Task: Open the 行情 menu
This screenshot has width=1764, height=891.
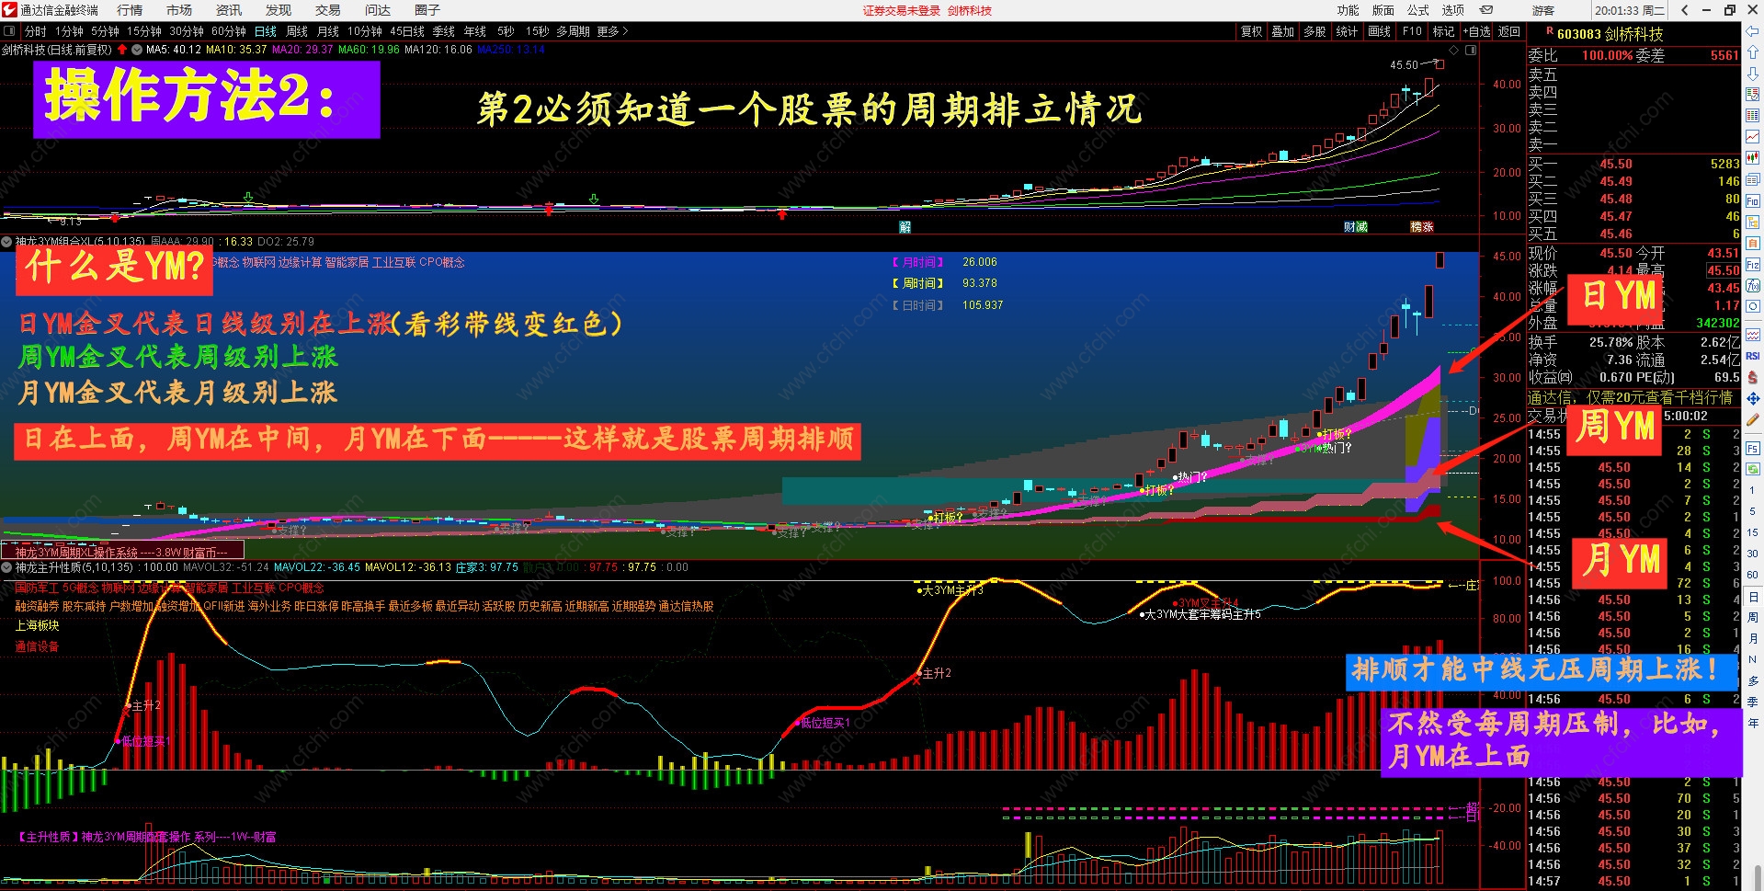Action: [x=130, y=10]
